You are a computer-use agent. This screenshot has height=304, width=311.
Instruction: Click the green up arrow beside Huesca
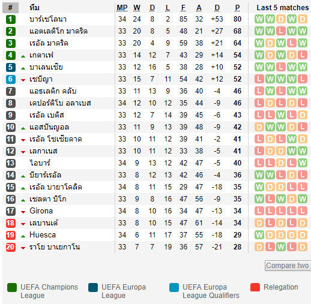tap(23, 236)
